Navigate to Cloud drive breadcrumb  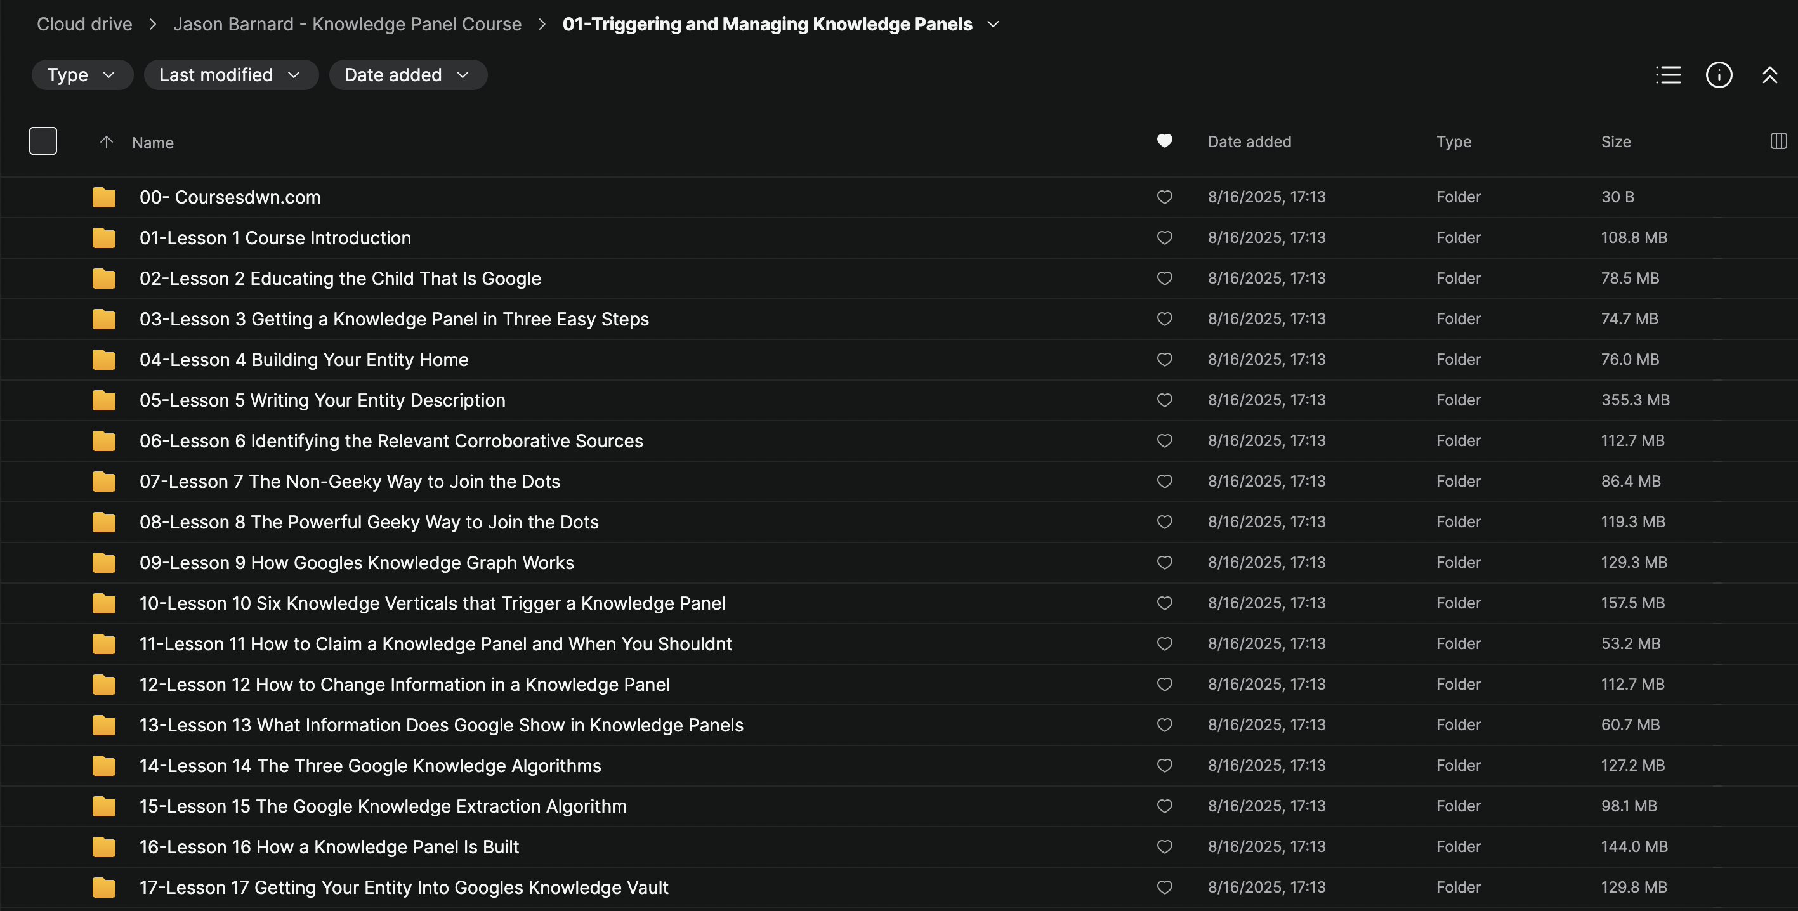[x=84, y=23]
